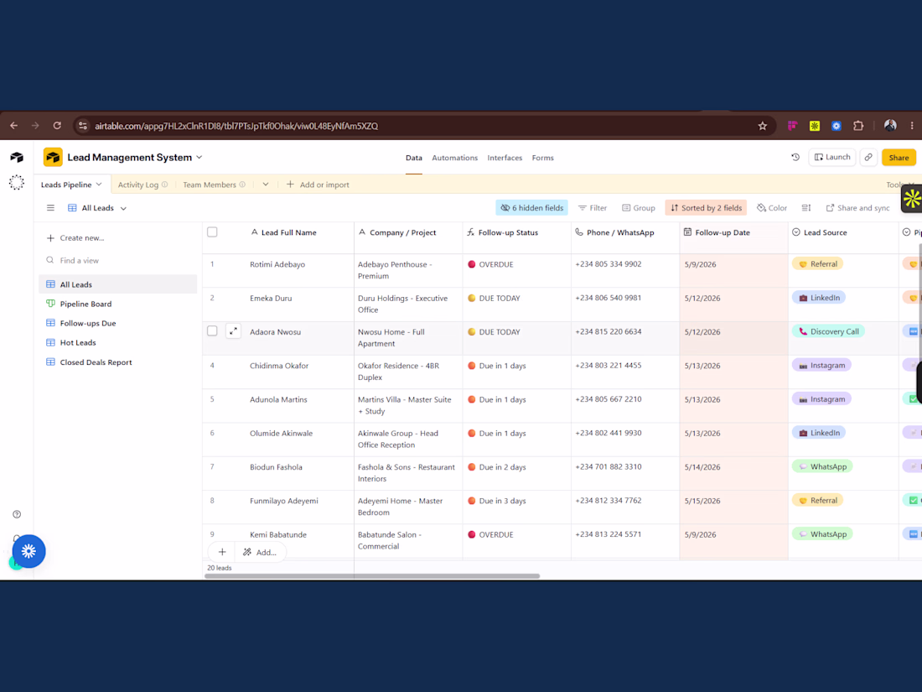Check the Adaora Nwosu row checkbox
Screen dimensions: 922x692
(x=212, y=330)
